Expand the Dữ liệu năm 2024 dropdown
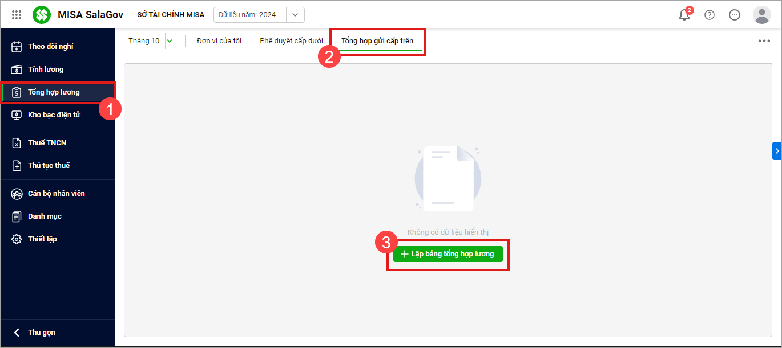Screen dimensions: 782x348 coord(295,15)
